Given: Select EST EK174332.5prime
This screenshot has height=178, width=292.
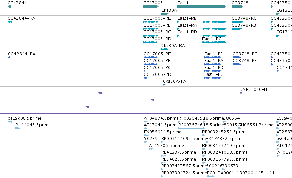Looking at the screenshot, I should click(208, 142).
